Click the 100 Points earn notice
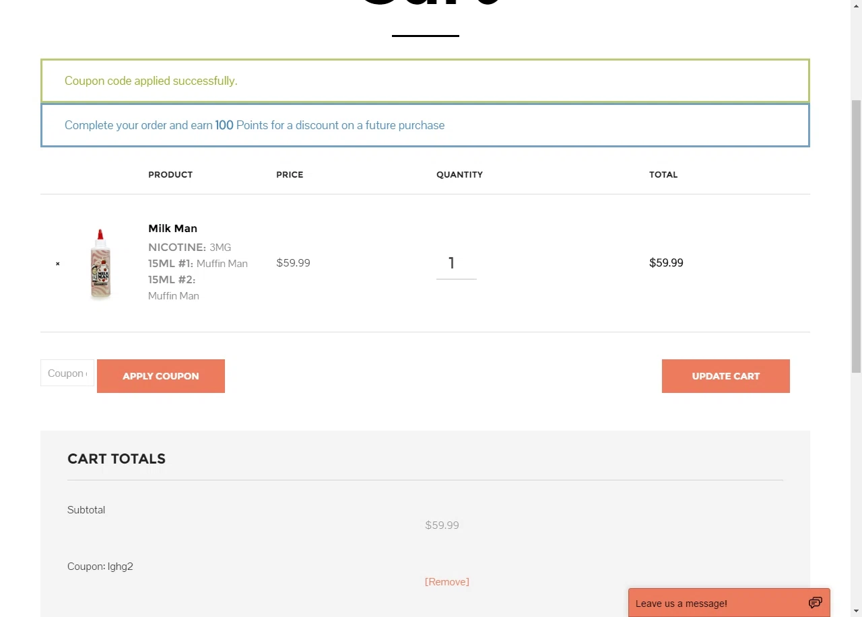The height and width of the screenshot is (617, 862). pos(425,125)
